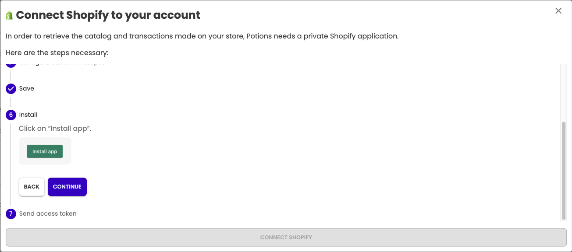572x252 pixels.
Task: Expand the Send access token step
Action: pyautogui.click(x=48, y=213)
